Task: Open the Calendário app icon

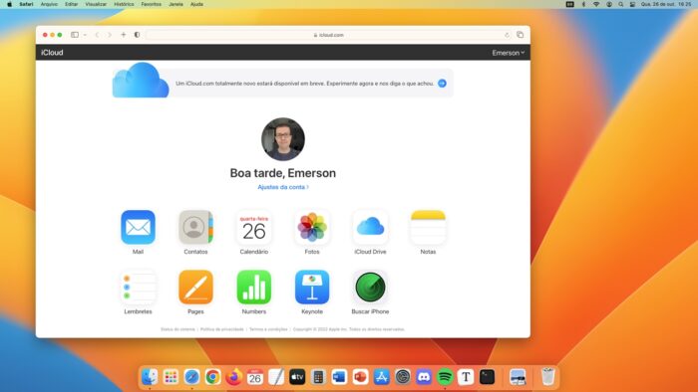Action: [x=253, y=227]
